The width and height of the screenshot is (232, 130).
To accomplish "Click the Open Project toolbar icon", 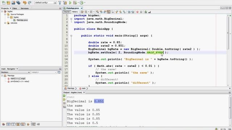I will pos(13,3).
